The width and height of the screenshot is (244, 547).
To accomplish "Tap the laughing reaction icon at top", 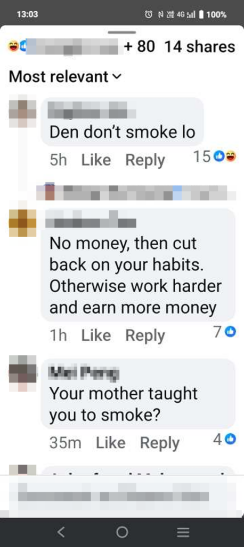I will pos(13,47).
